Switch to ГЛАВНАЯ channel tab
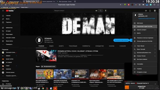 coord(41,46)
